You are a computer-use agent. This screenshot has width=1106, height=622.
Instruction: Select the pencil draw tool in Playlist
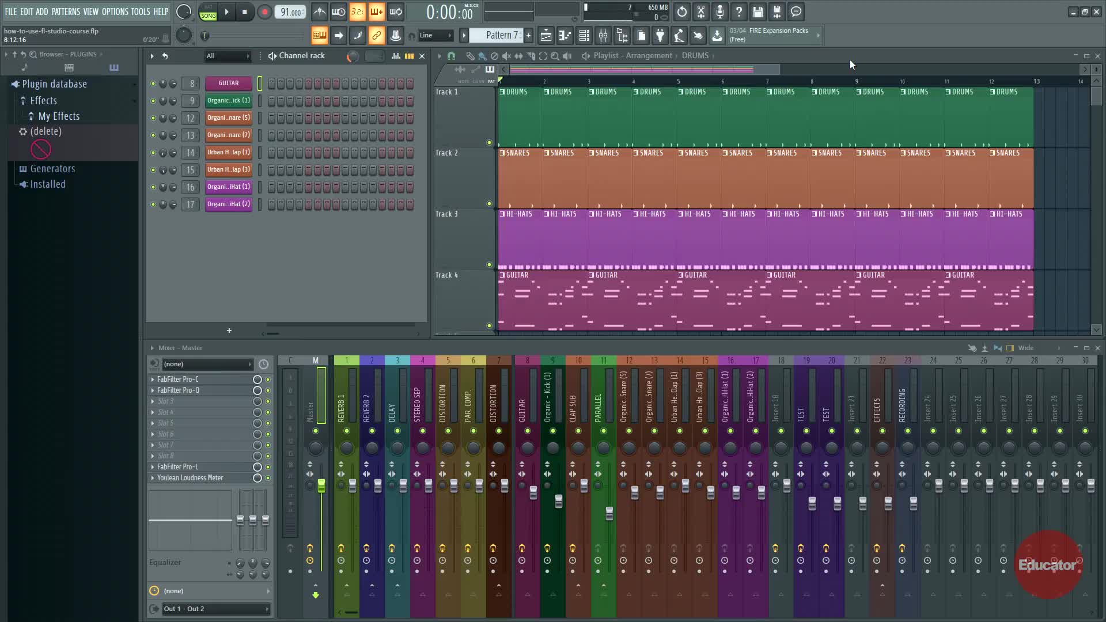470,56
